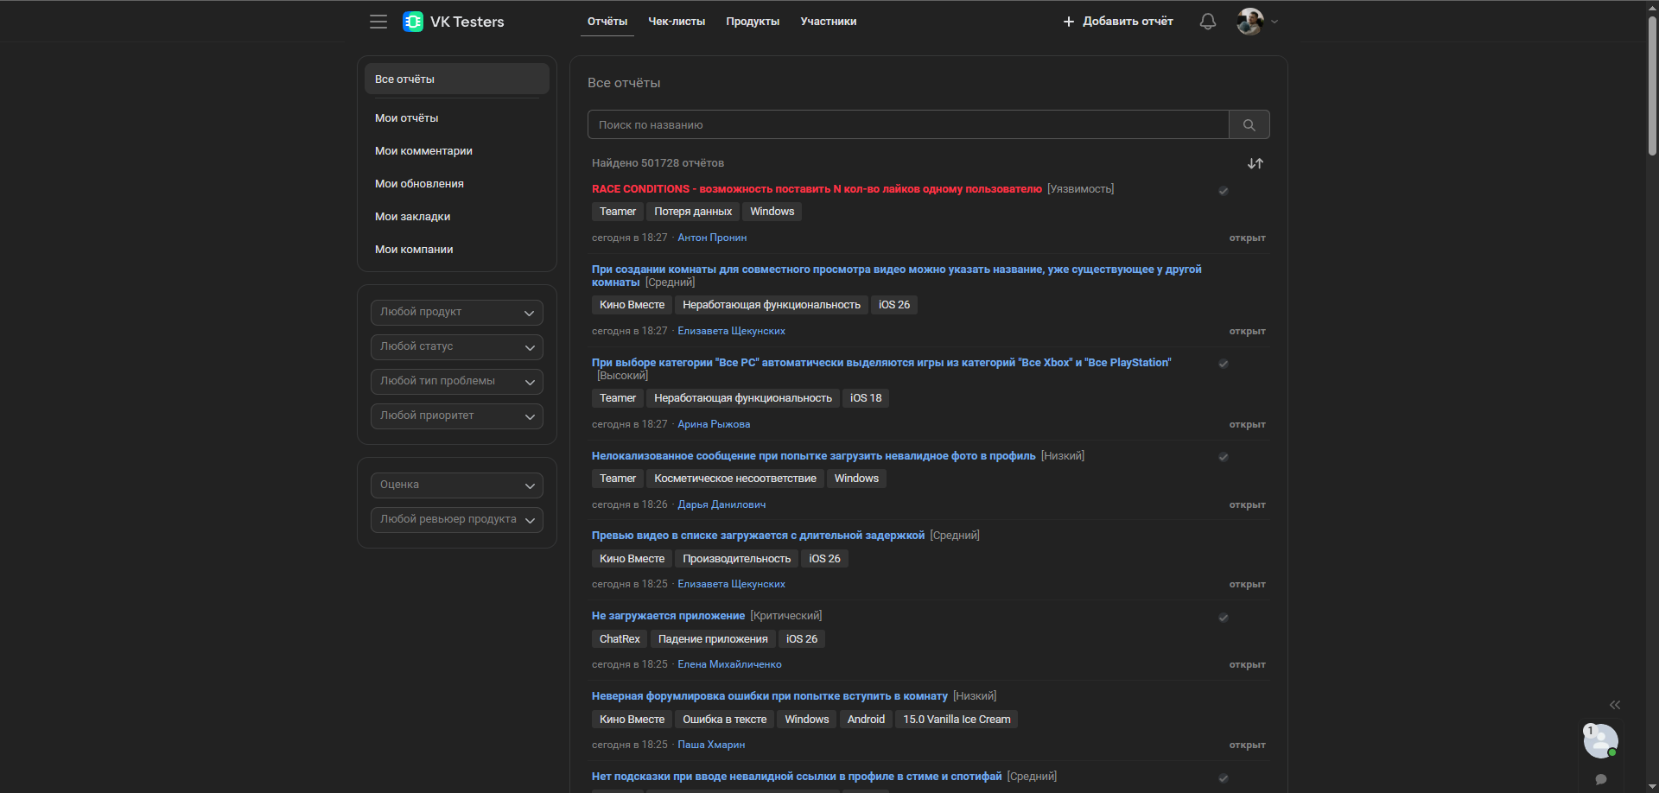The width and height of the screenshot is (1659, 793).
Task: Open report "Превью видео в списке загружается"
Action: pyautogui.click(x=758, y=536)
